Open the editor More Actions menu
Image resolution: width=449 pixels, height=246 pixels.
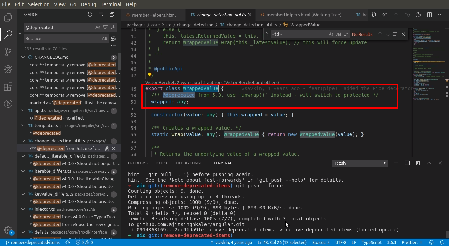point(440,15)
